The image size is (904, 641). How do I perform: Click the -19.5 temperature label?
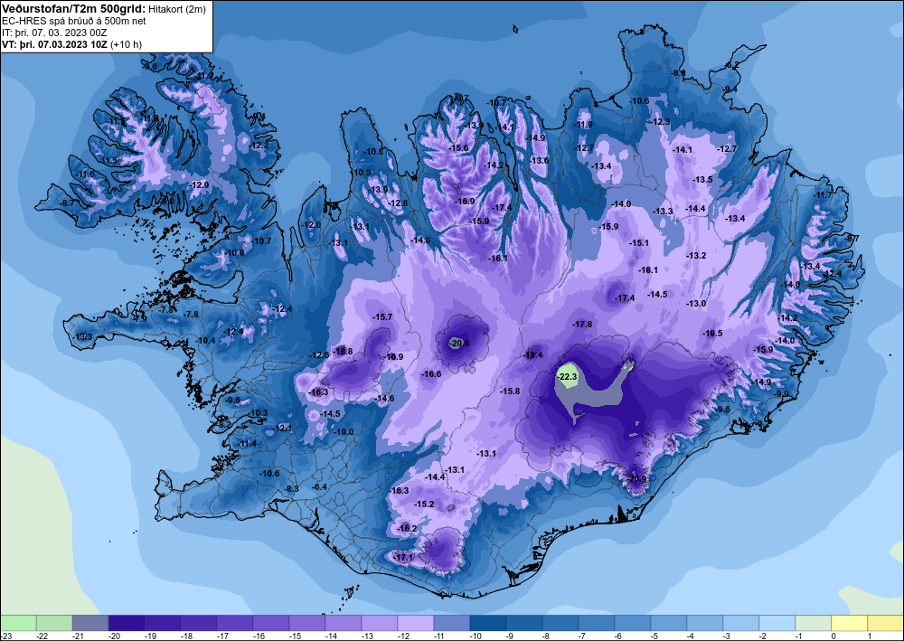point(712,334)
